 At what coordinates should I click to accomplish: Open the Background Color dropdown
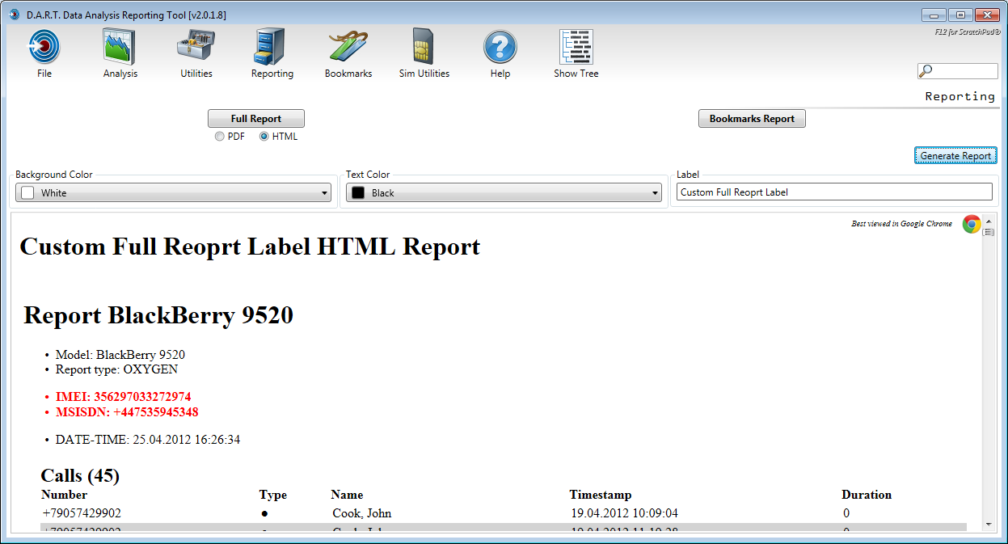point(174,193)
